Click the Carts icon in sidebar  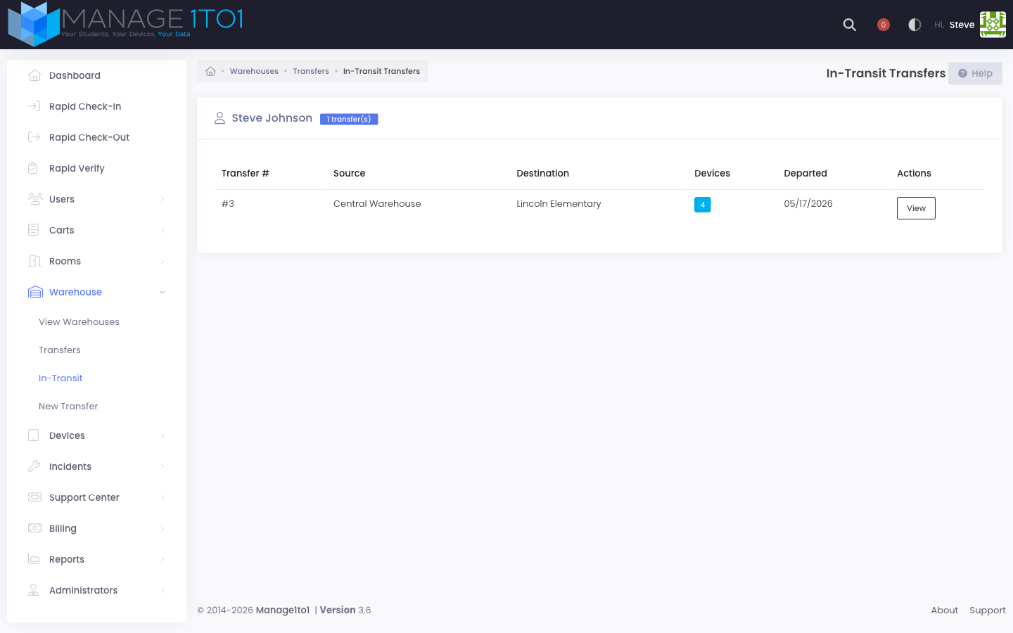33,230
